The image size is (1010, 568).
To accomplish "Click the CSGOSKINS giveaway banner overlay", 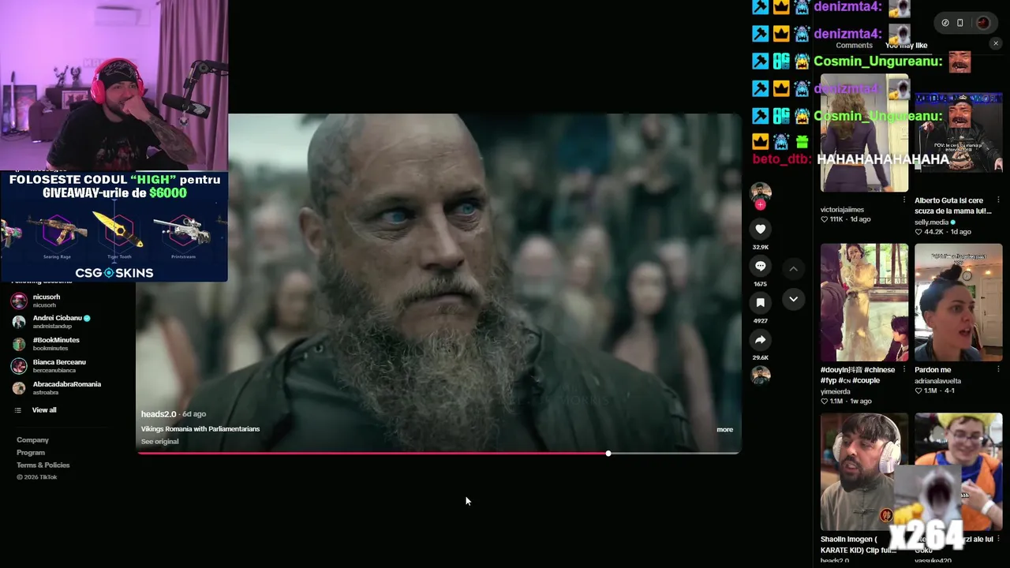I will 114,226.
